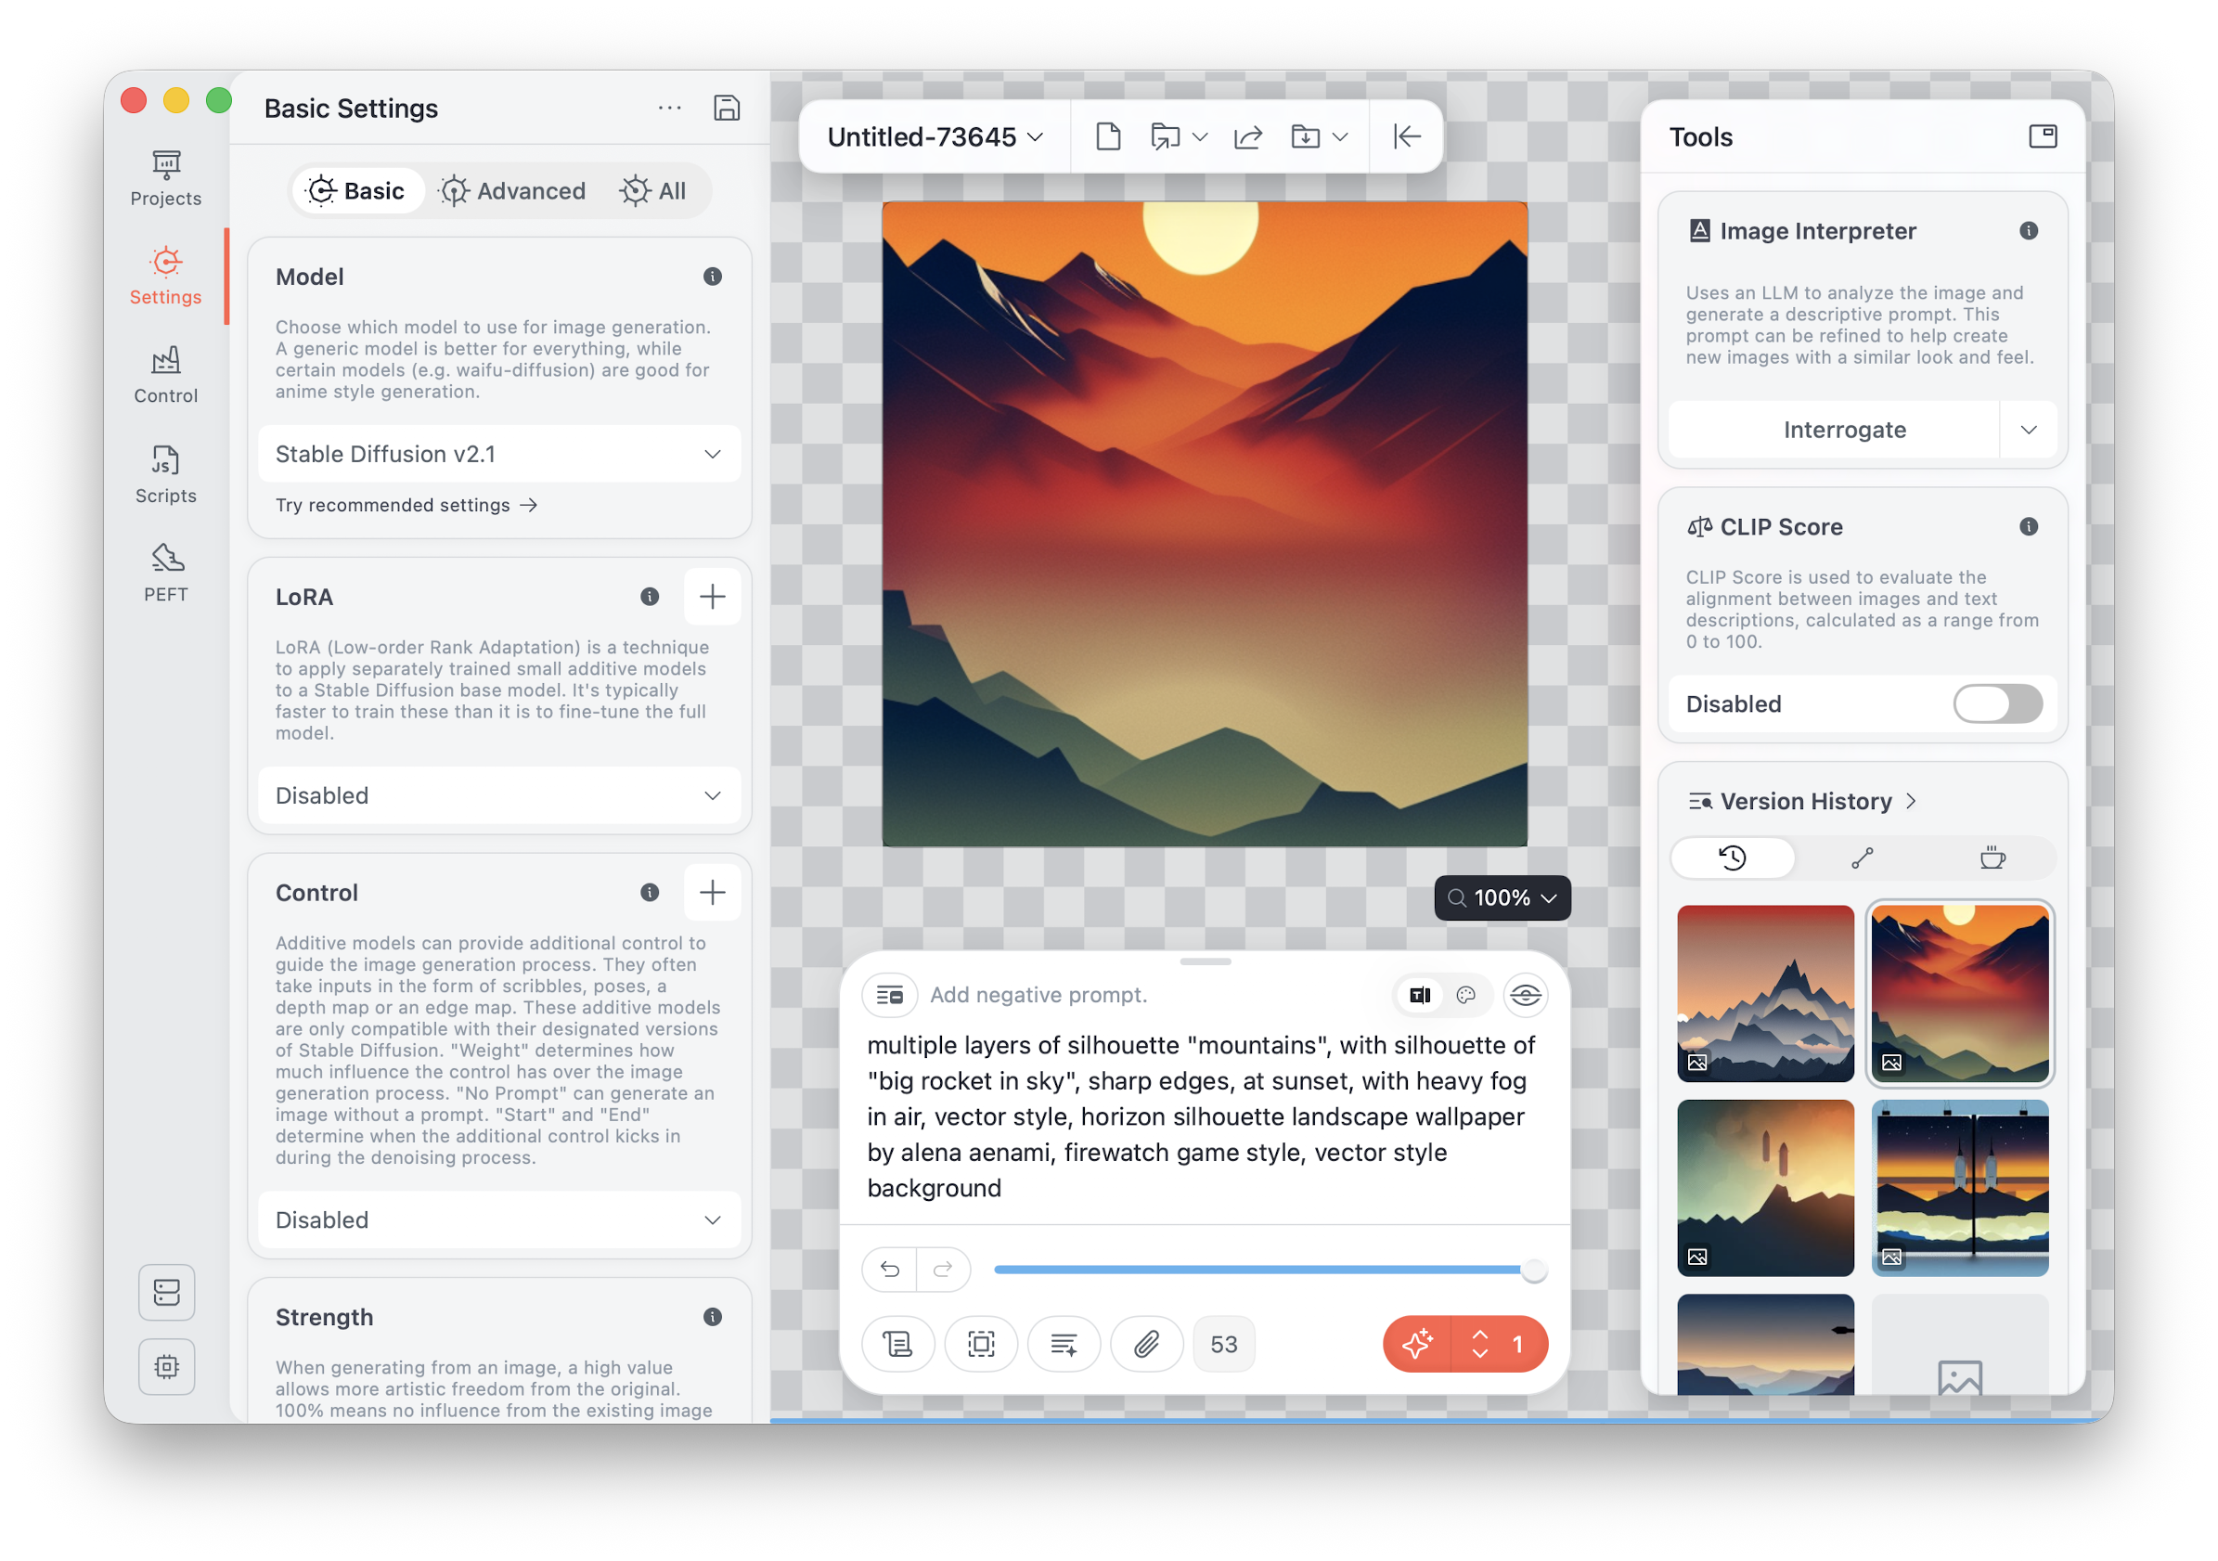Expand the Interrogate options chevron
Image resolution: width=2218 pixels, height=1561 pixels.
[x=2029, y=430]
